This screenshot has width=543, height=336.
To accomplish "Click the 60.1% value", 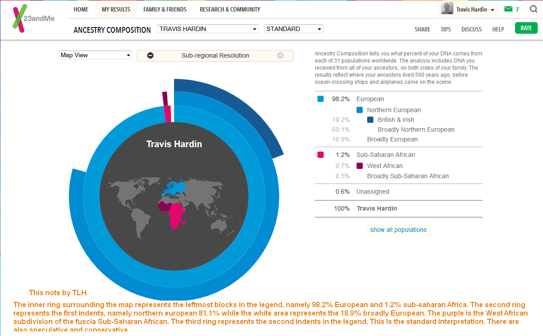I will 341,129.
